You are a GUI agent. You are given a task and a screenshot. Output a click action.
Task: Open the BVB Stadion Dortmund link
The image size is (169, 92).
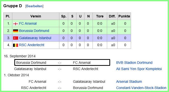(x=134, y=63)
